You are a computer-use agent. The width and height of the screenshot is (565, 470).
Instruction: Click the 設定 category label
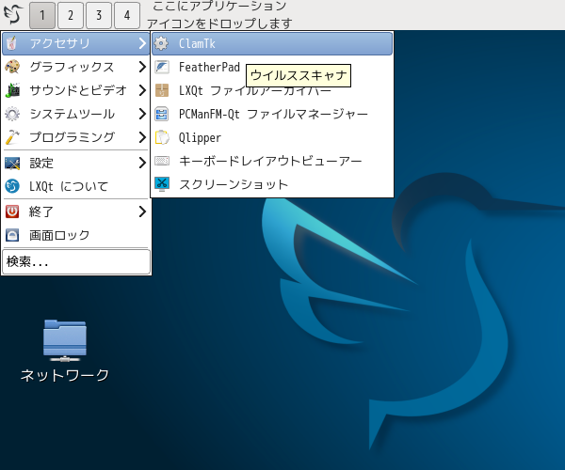coord(41,164)
